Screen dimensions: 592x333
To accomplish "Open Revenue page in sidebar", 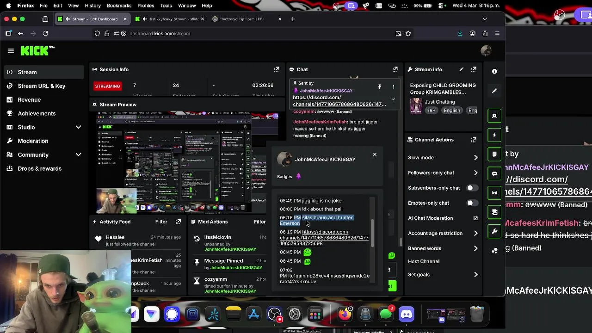I will click(x=44, y=100).
